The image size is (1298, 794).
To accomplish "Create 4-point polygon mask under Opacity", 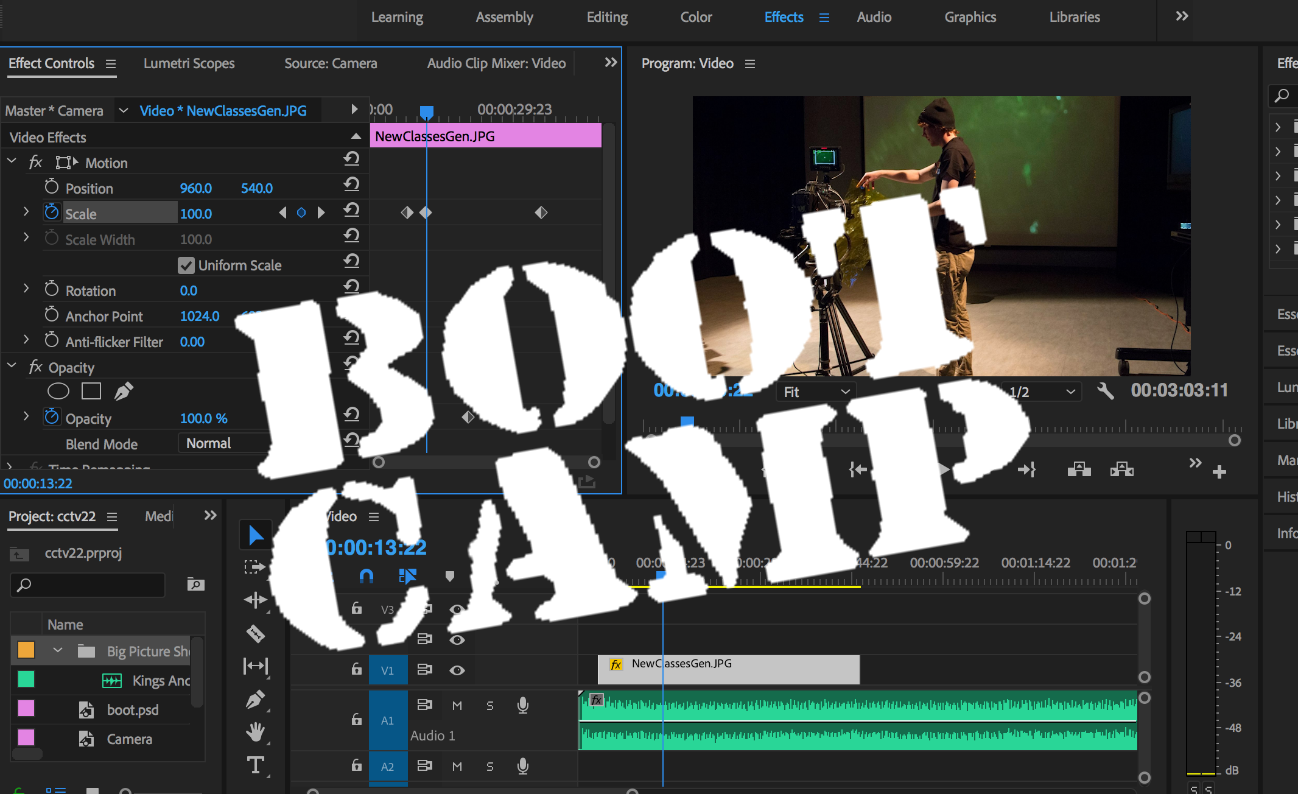I will pos(91,391).
